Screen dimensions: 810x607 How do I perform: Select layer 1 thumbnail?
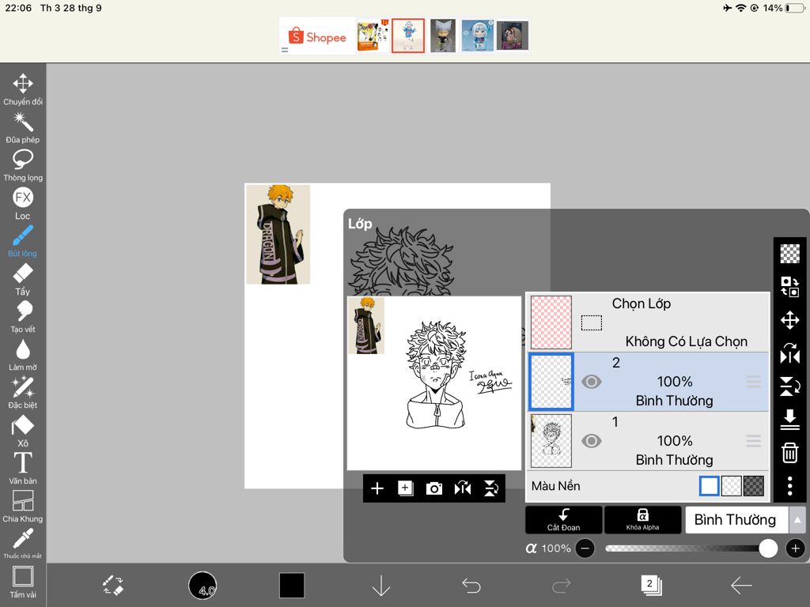coord(551,441)
